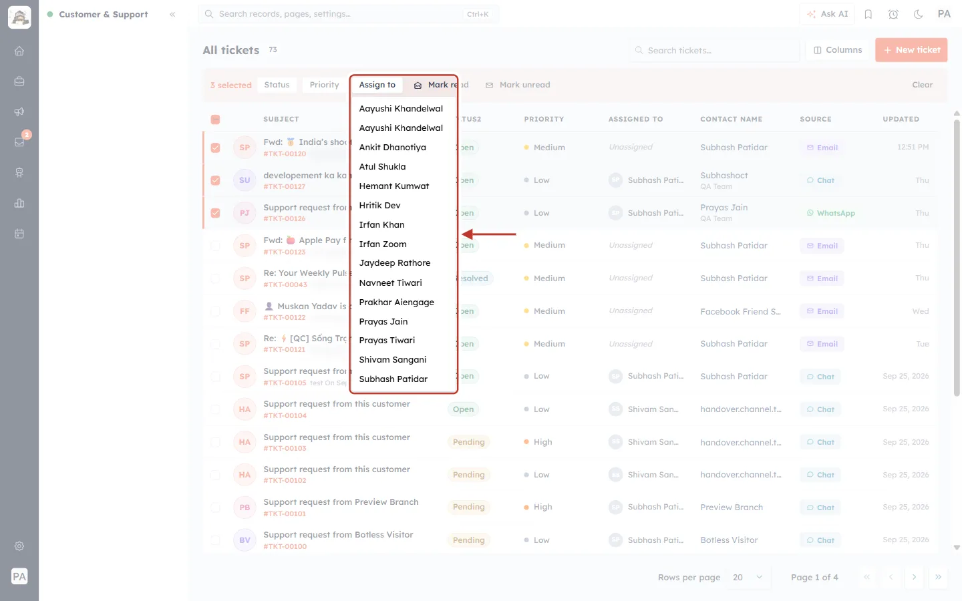This screenshot has height=601, width=962.
Task: Uncheck ticket #TKT-00126 checkbox
Action: [x=215, y=213]
